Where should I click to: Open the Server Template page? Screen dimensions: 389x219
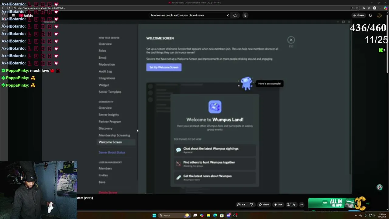pos(110,92)
